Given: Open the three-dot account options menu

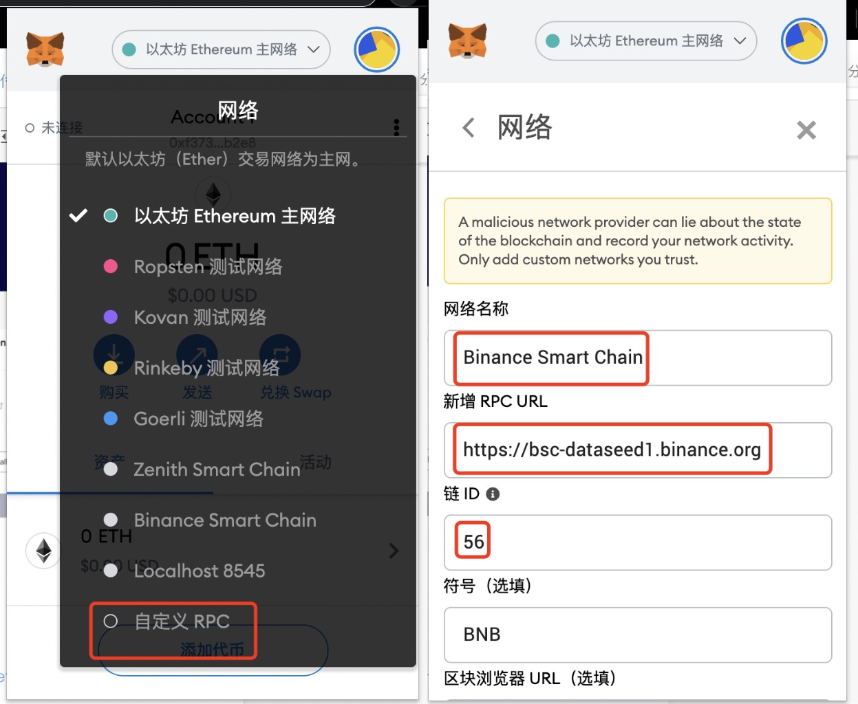Looking at the screenshot, I should (x=396, y=127).
